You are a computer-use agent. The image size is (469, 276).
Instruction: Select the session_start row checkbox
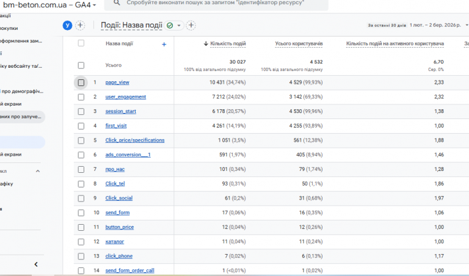click(x=81, y=112)
